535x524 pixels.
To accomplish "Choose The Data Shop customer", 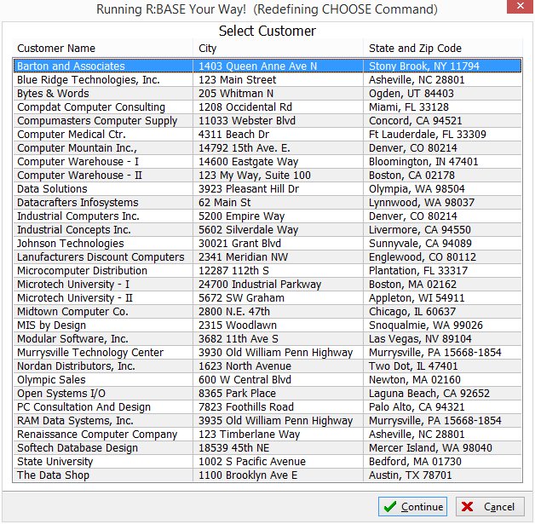I will [53, 475].
